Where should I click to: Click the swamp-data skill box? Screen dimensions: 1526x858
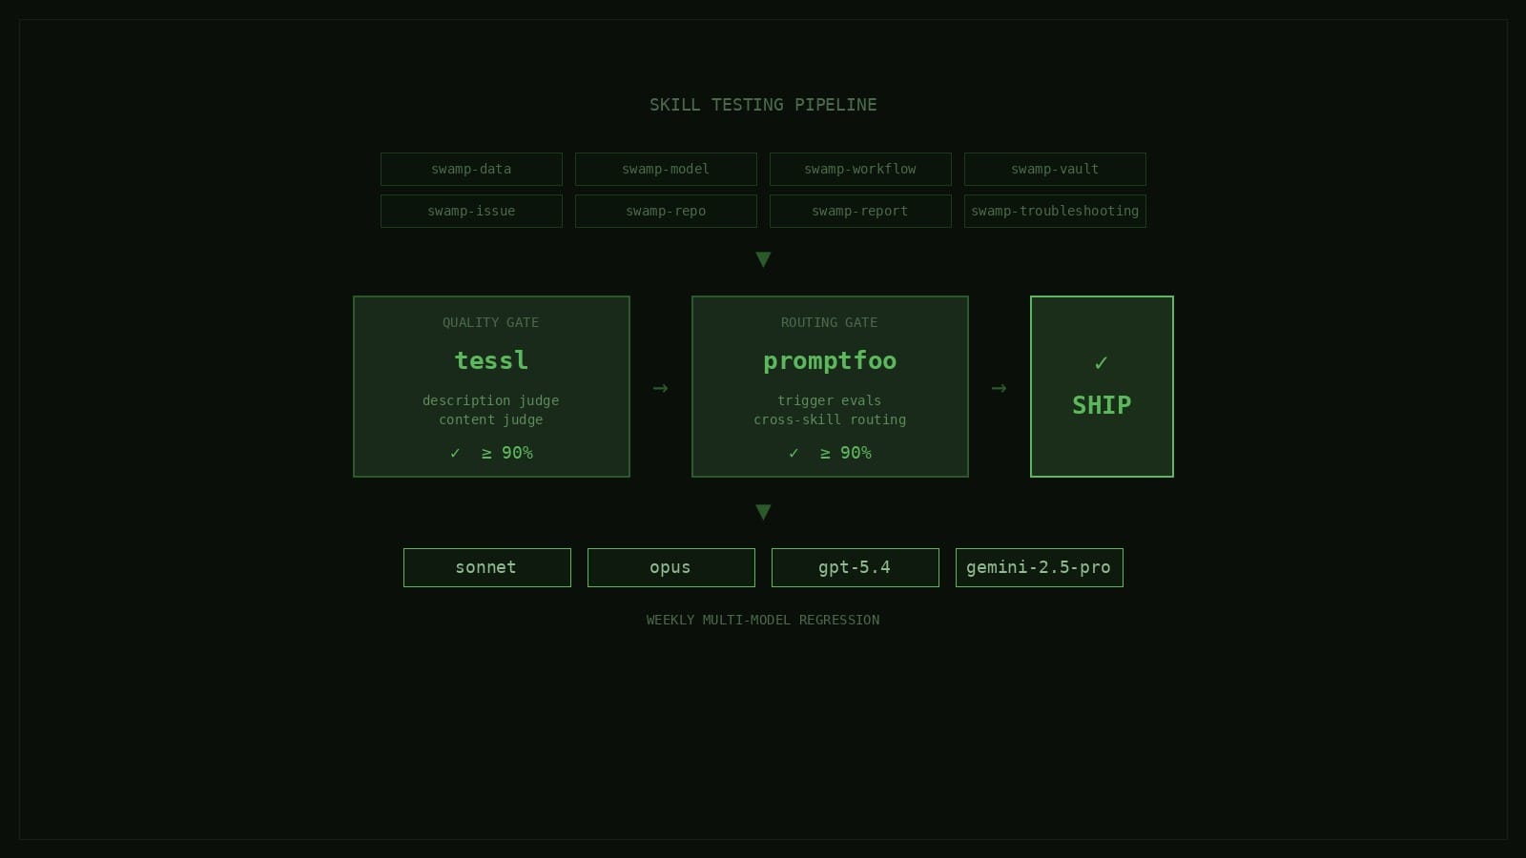(471, 169)
